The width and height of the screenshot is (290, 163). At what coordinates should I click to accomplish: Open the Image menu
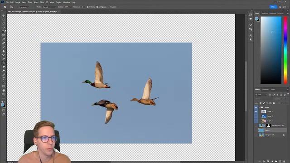[18, 2]
